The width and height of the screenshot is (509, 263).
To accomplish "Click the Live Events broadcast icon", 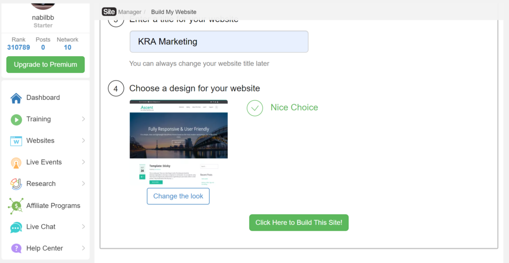I will (16, 163).
